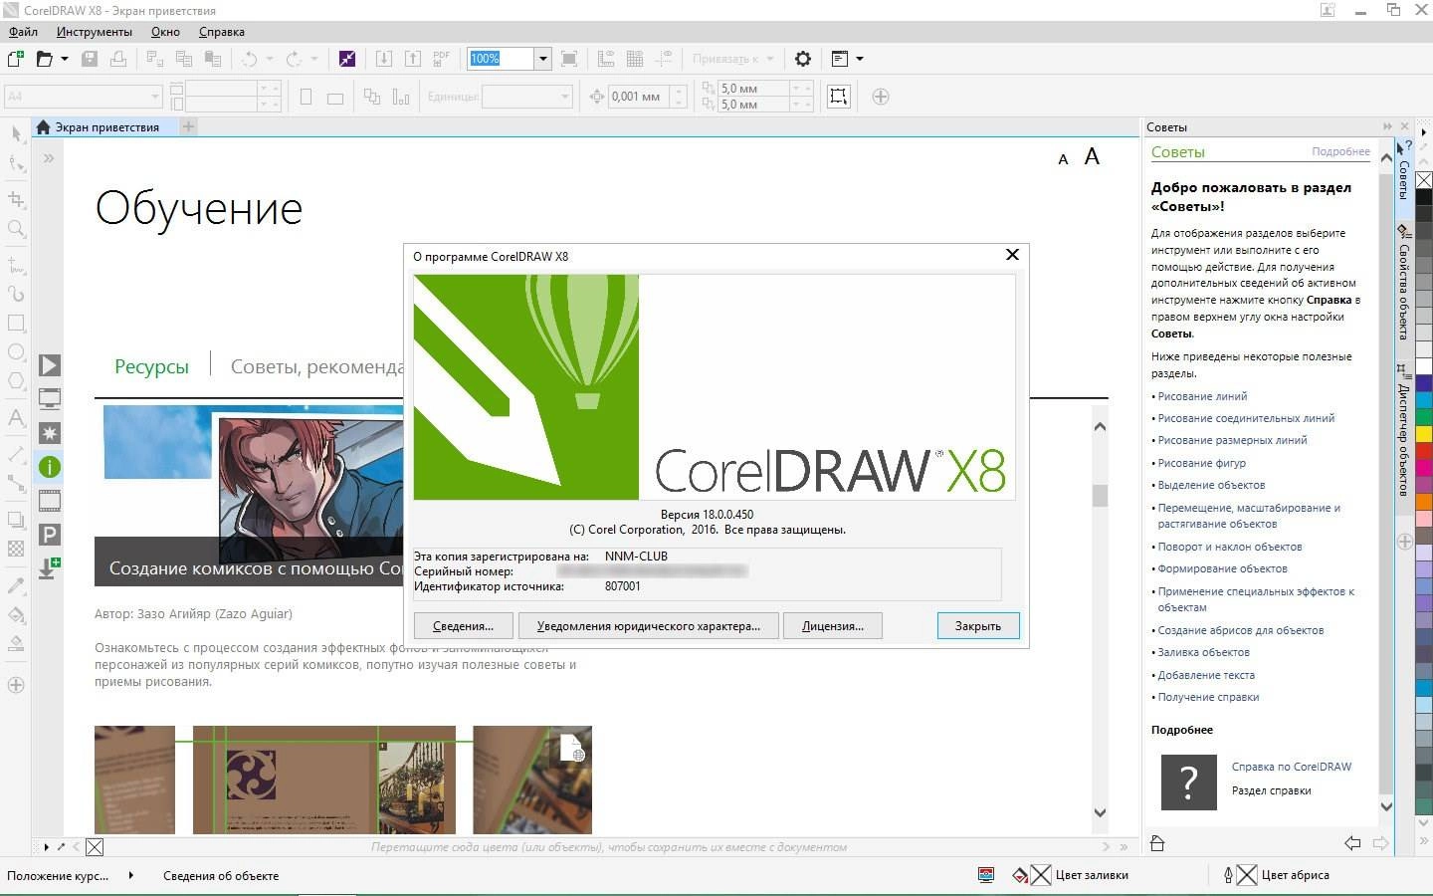Viewport: 1433px width, 896px height.
Task: Click the P product details icon
Action: tap(50, 535)
